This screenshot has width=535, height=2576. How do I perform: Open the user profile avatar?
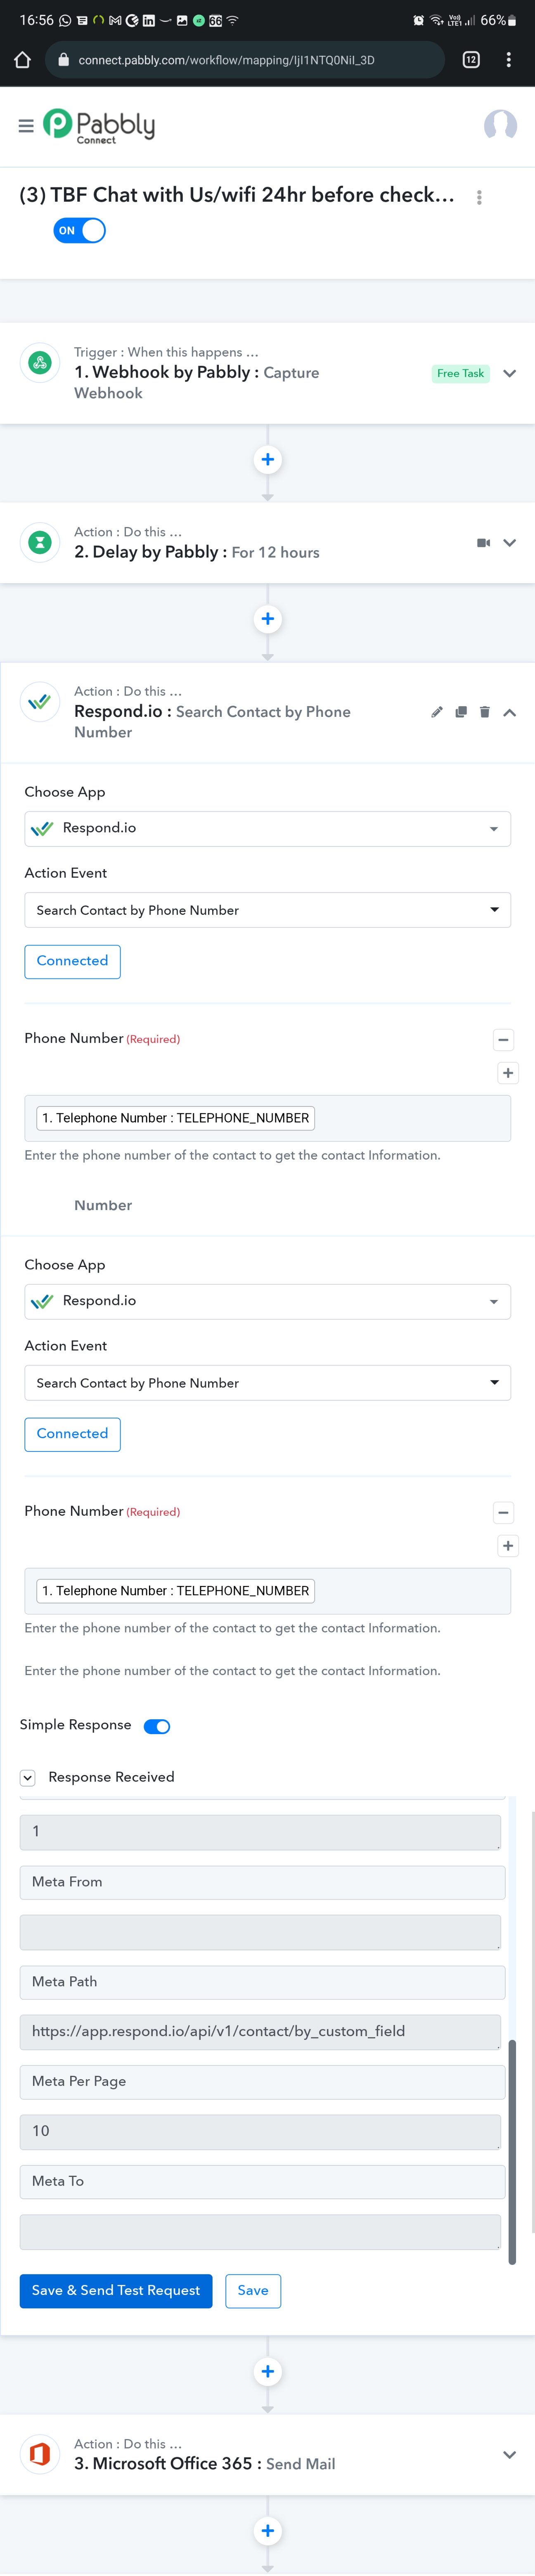[500, 125]
